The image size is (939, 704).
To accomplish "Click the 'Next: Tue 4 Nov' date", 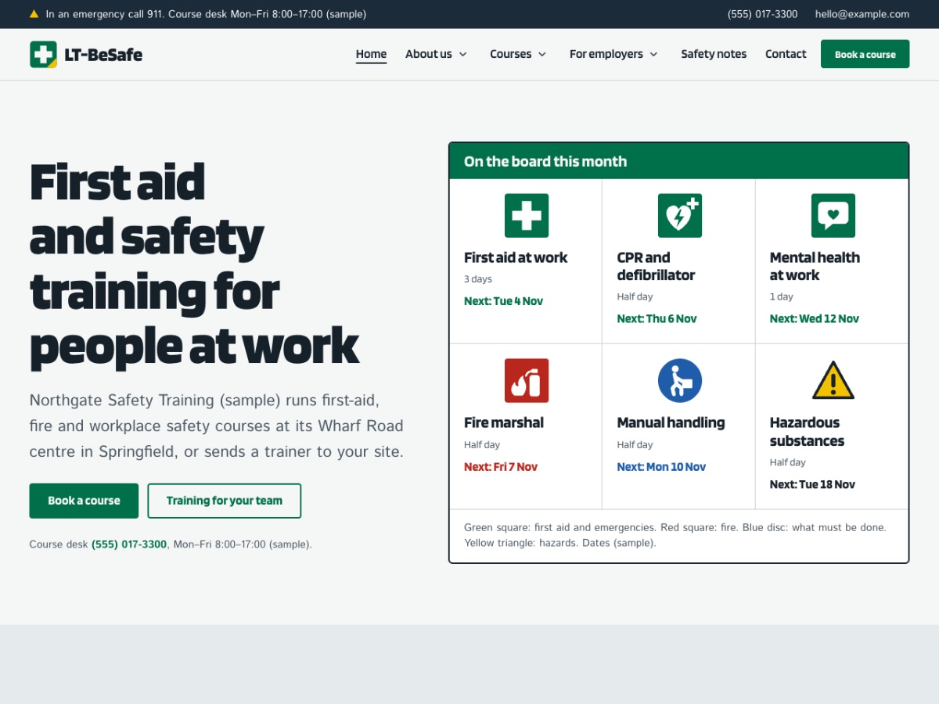I will pyautogui.click(x=503, y=301).
